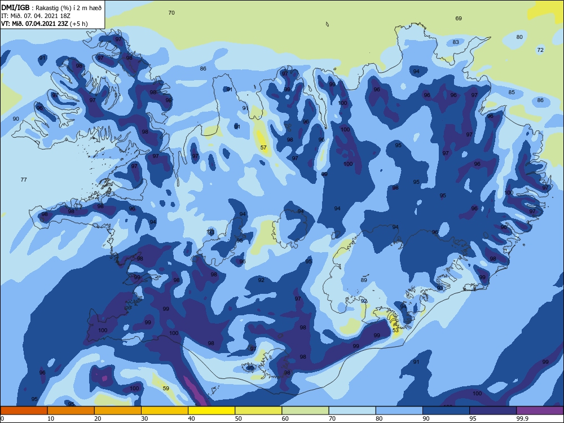564x423 pixels.
Task: Click the legend scale label 40
Action: (x=191, y=418)
